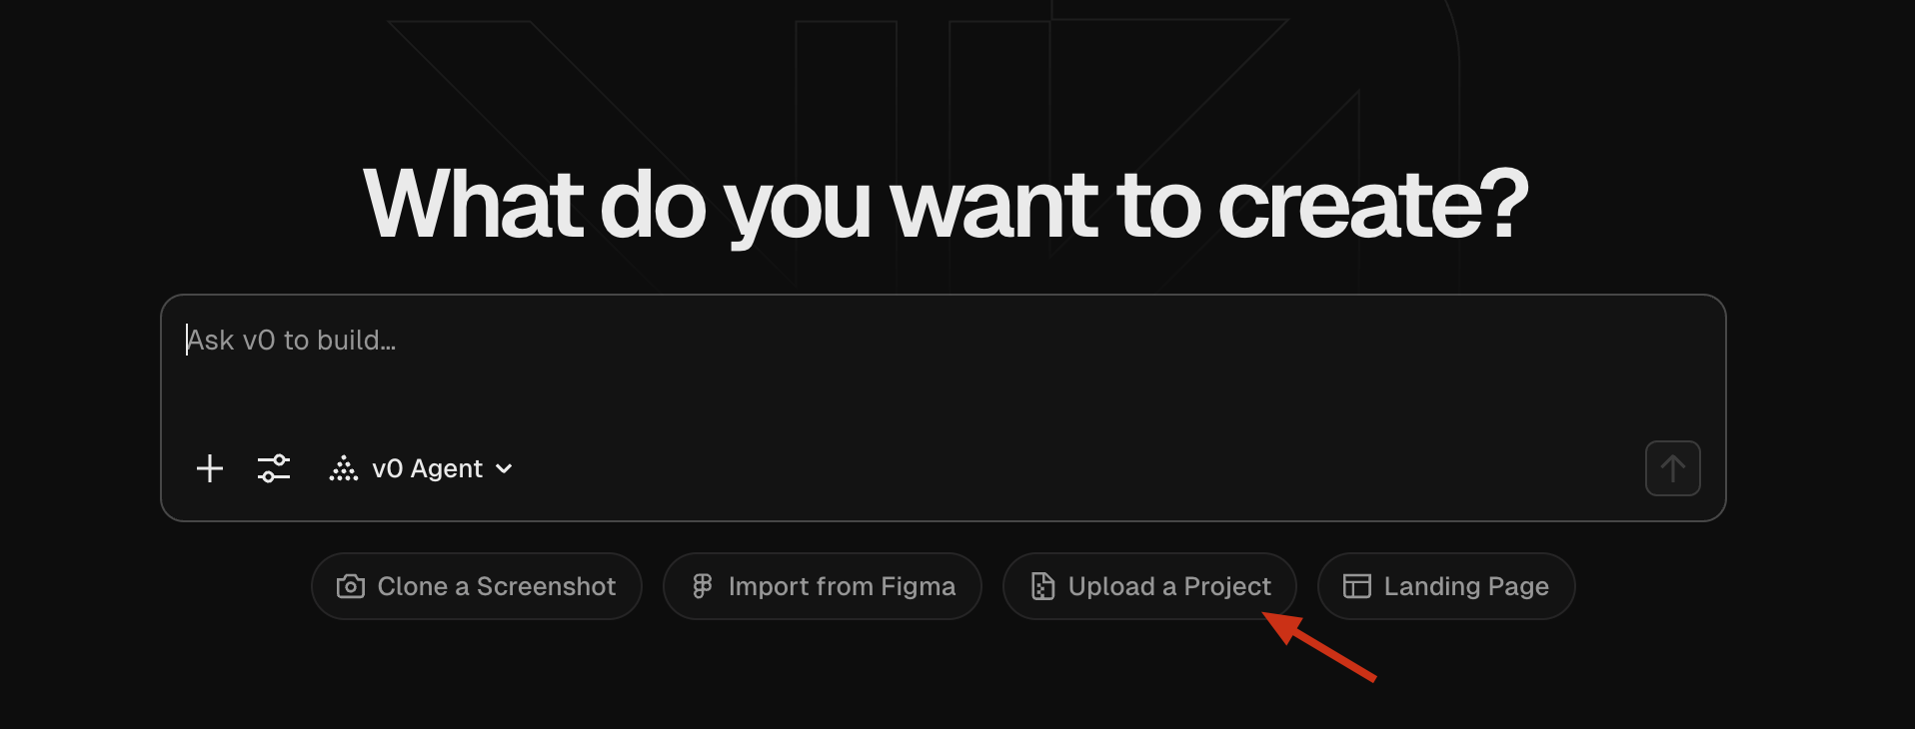Viewport: 1915px width, 729px height.
Task: Pick the Landing Page suggestion
Action: [1446, 586]
